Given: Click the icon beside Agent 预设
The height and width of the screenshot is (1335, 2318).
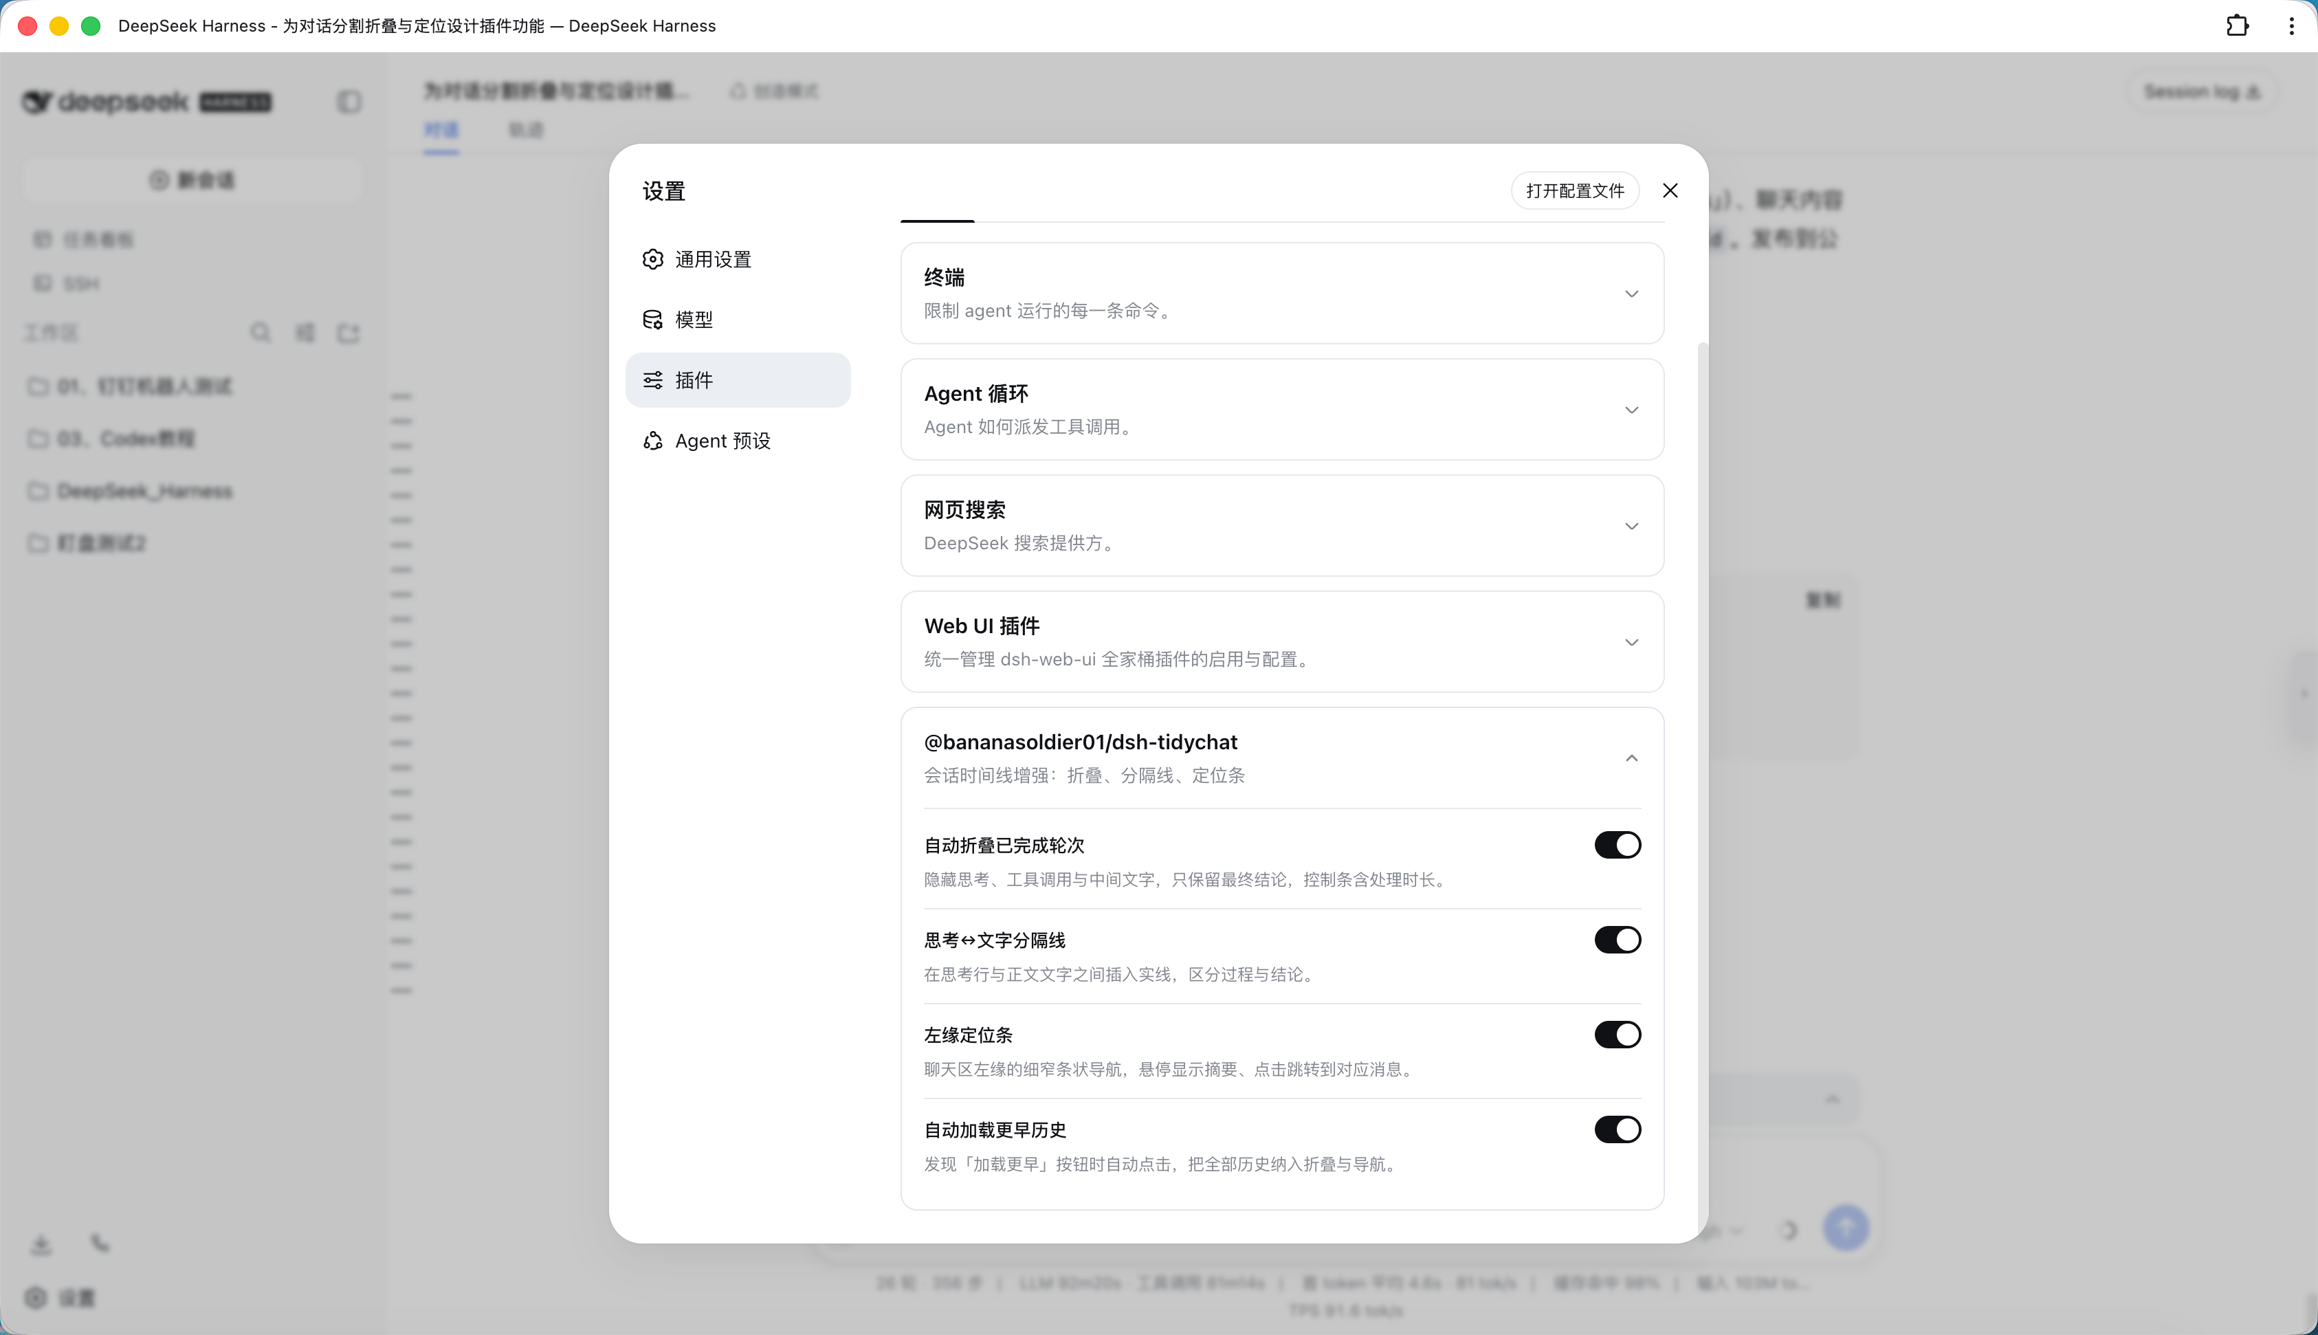Looking at the screenshot, I should click(652, 440).
